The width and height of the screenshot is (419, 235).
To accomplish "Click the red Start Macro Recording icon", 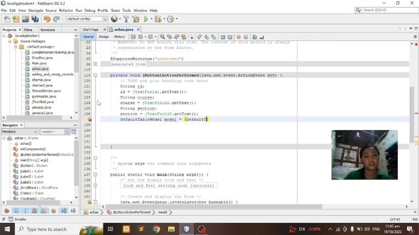I will coord(238,37).
